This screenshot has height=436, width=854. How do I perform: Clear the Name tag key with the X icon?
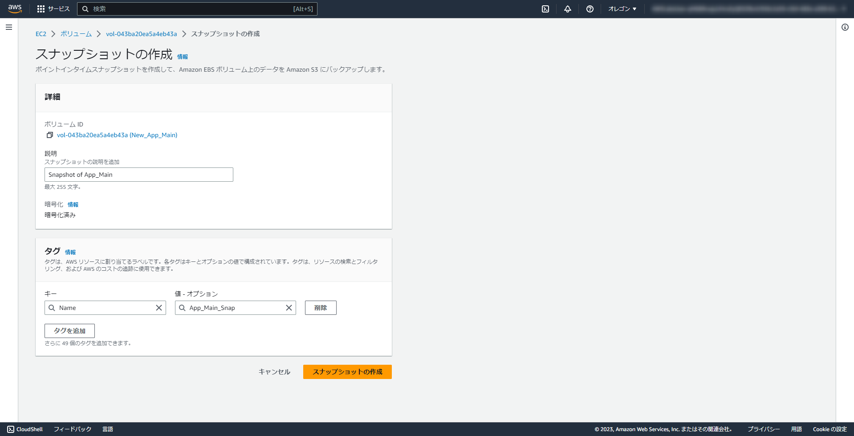click(159, 308)
